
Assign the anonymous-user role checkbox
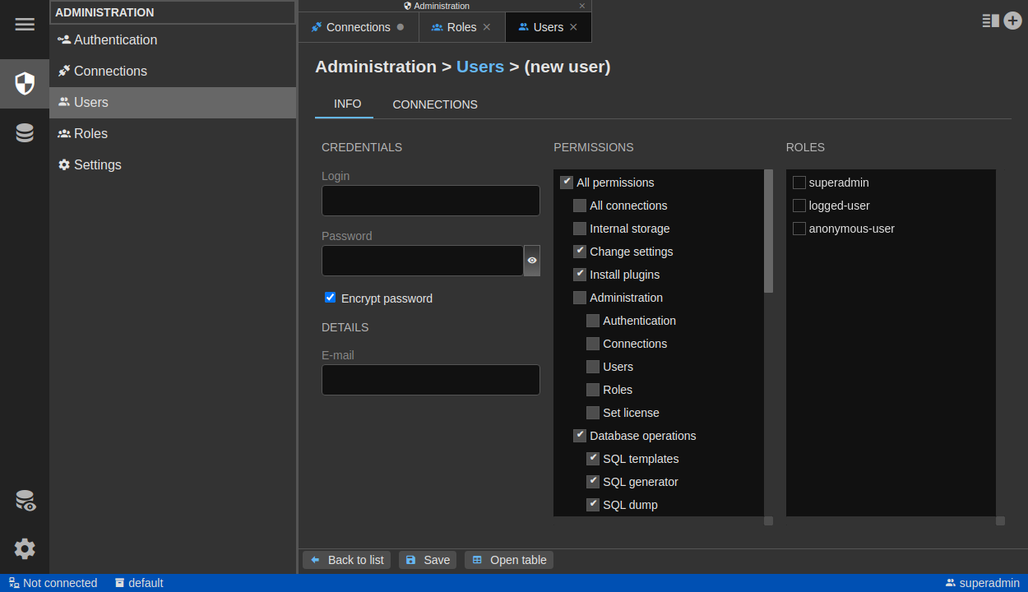(x=799, y=229)
